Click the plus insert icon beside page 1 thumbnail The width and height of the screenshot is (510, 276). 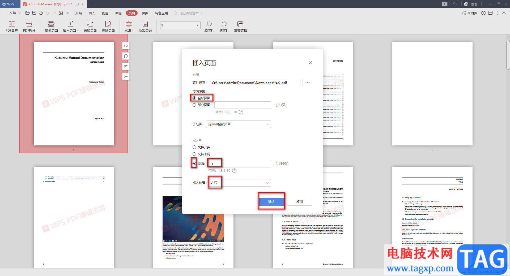pos(126,77)
